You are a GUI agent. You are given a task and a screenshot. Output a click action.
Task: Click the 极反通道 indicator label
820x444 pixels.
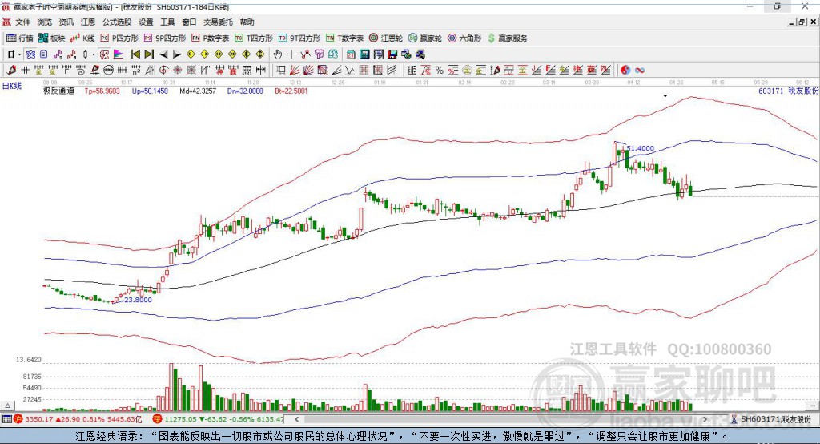pyautogui.click(x=58, y=91)
